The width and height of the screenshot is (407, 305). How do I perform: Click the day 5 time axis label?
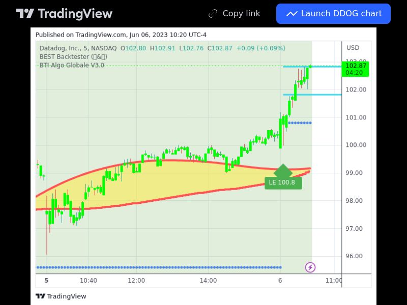(46, 281)
